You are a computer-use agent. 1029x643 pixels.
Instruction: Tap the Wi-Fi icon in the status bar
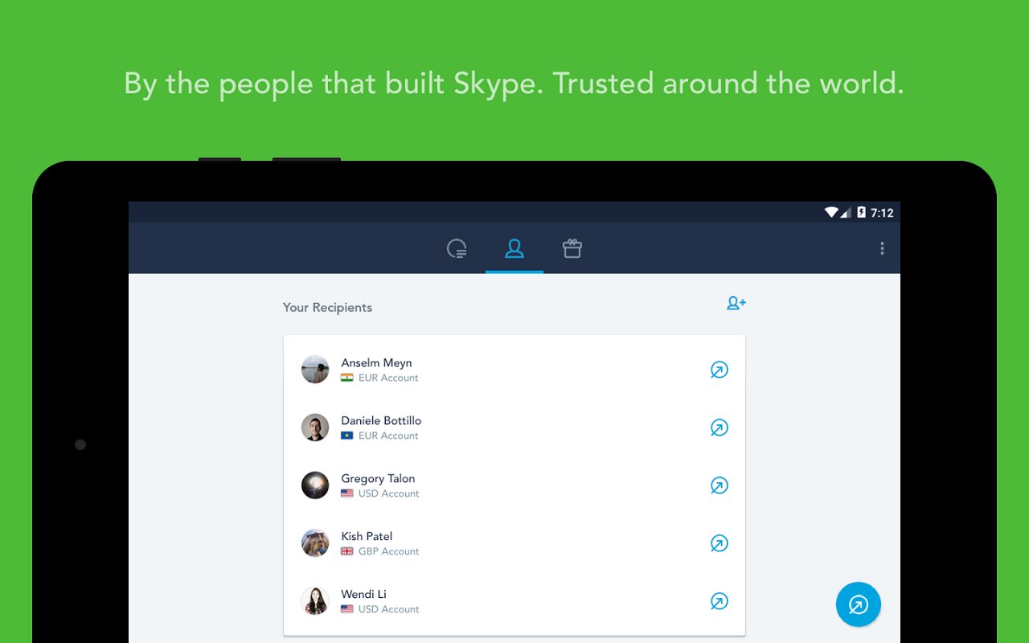pos(831,212)
